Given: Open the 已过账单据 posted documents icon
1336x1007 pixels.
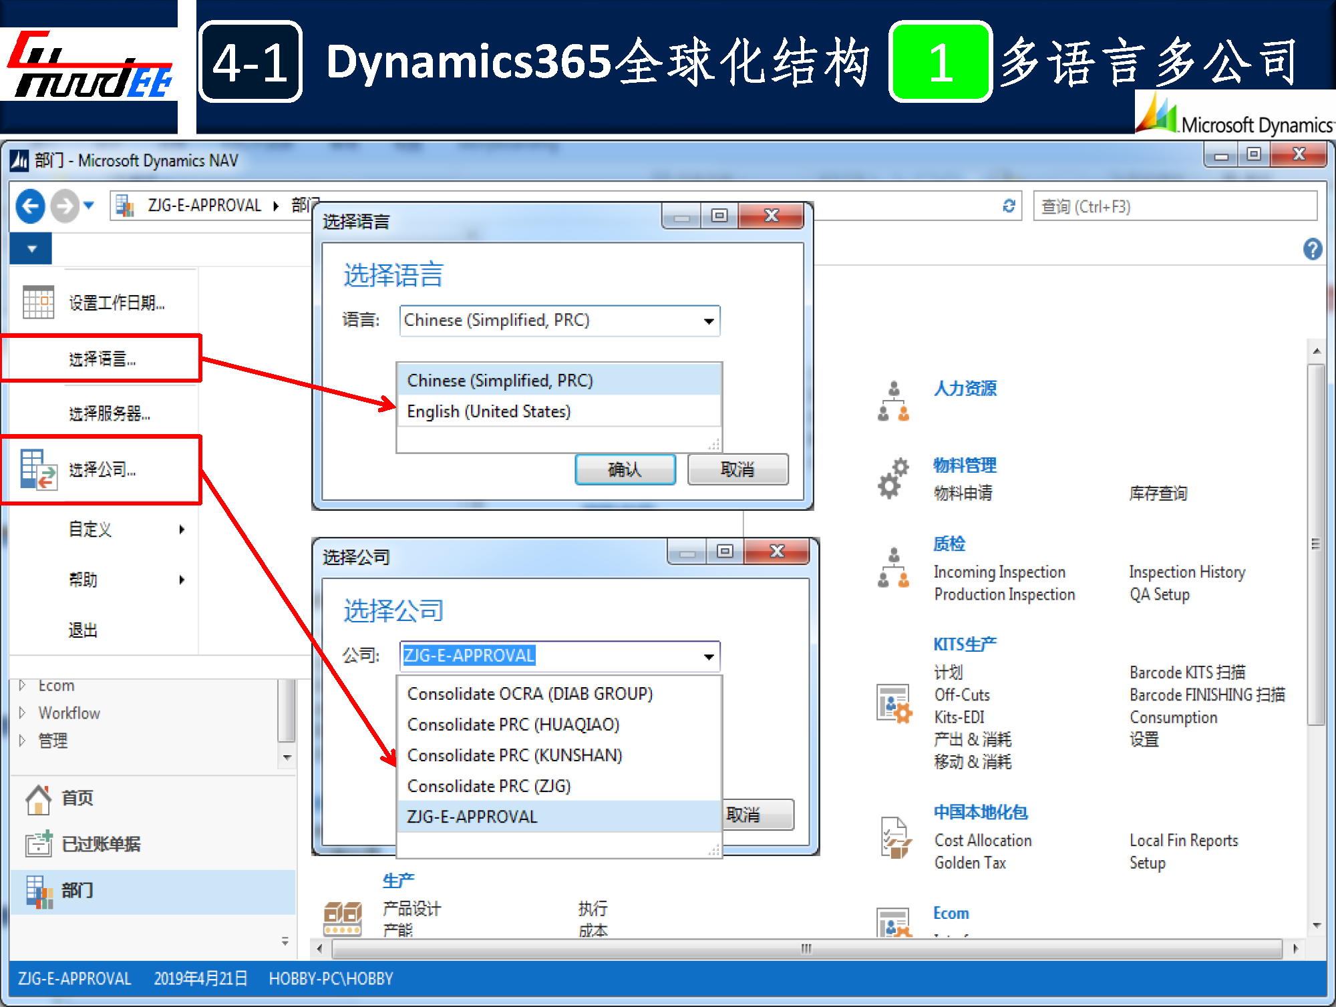Looking at the screenshot, I should tap(38, 844).
